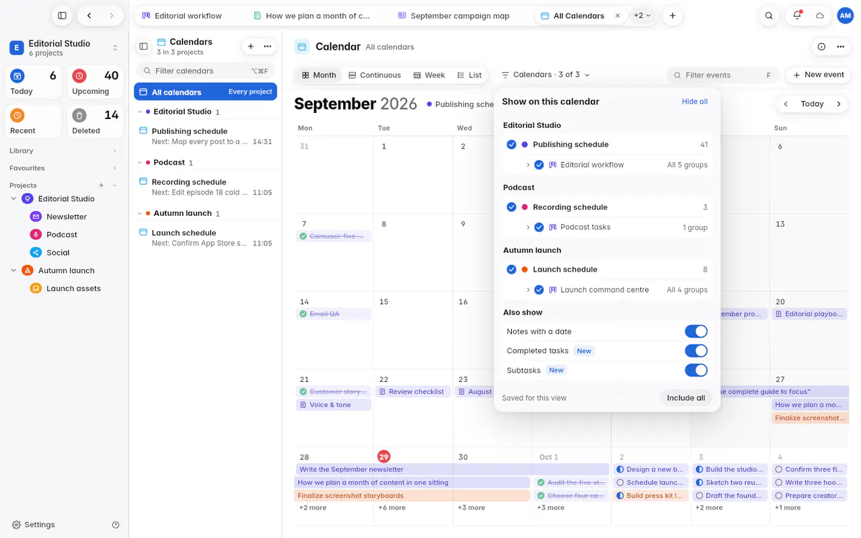This screenshot has height=538, width=861.
Task: Add a new calendar with plus icon
Action: (x=251, y=46)
